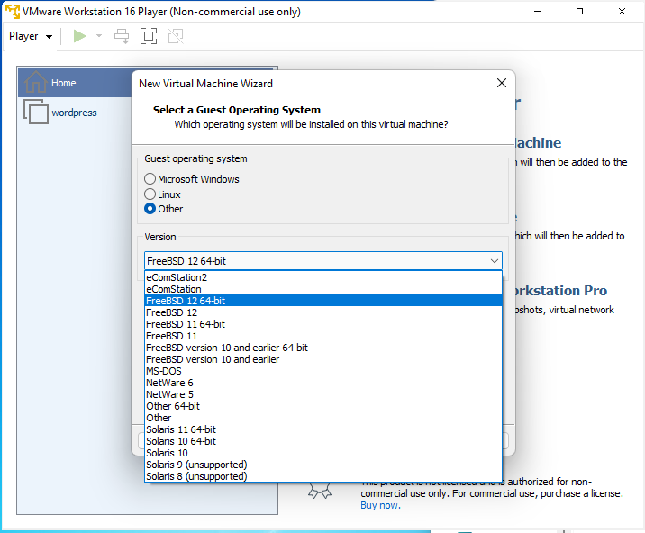The width and height of the screenshot is (645, 533).
Task: Choose Other in the version list
Action: tap(323, 418)
